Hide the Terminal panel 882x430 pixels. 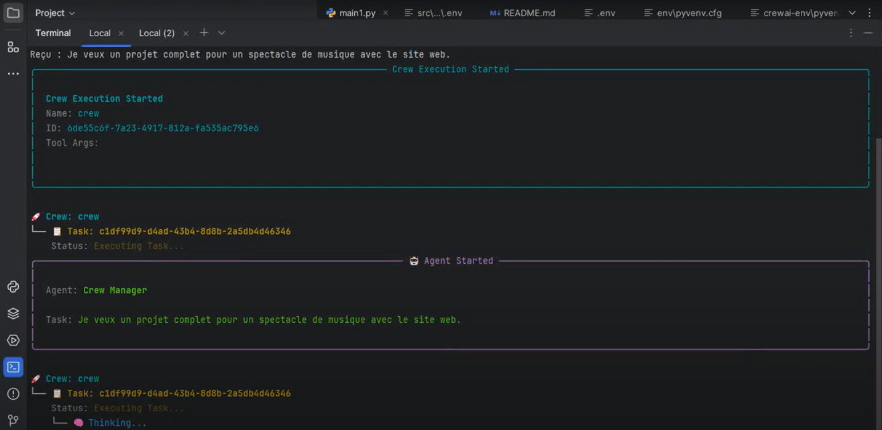click(x=868, y=33)
